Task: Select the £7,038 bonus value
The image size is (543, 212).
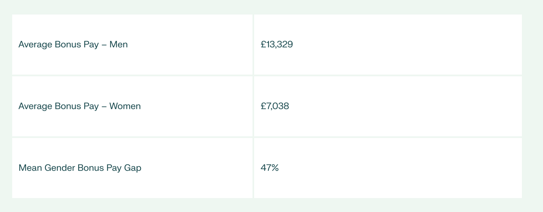Action: 275,106
